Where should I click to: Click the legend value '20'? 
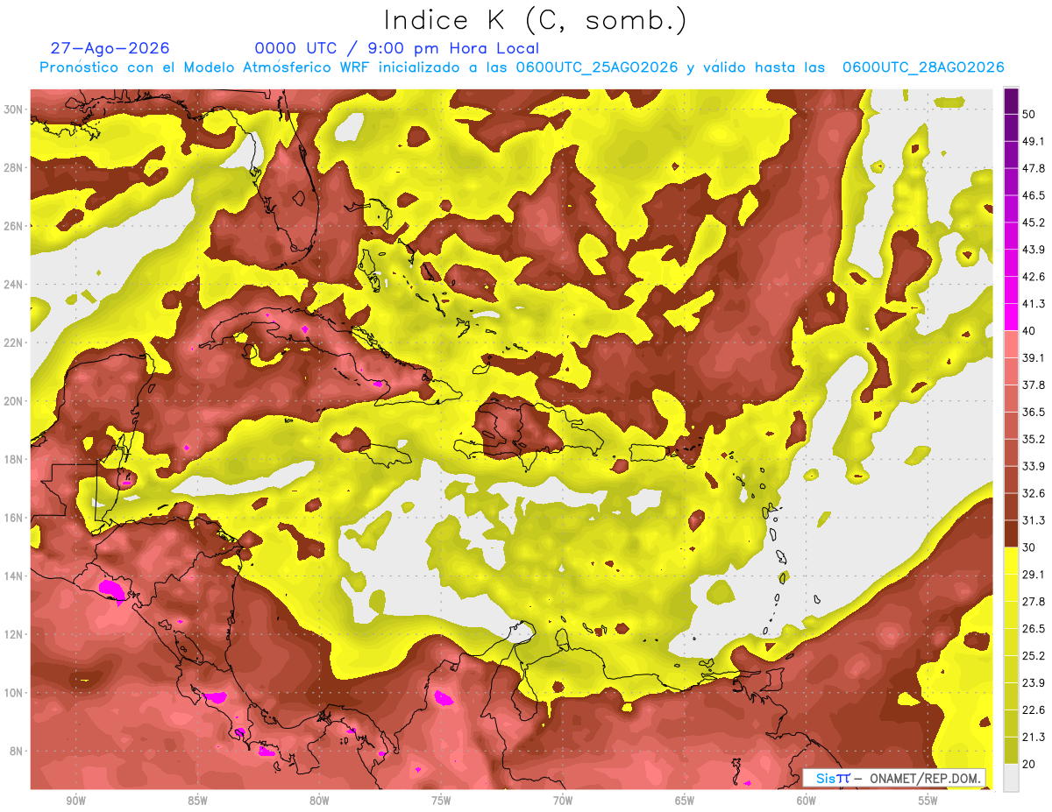point(1030,764)
